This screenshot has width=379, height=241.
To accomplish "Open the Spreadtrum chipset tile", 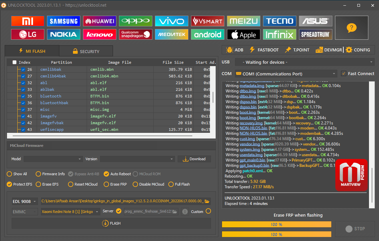I will 316,34.
